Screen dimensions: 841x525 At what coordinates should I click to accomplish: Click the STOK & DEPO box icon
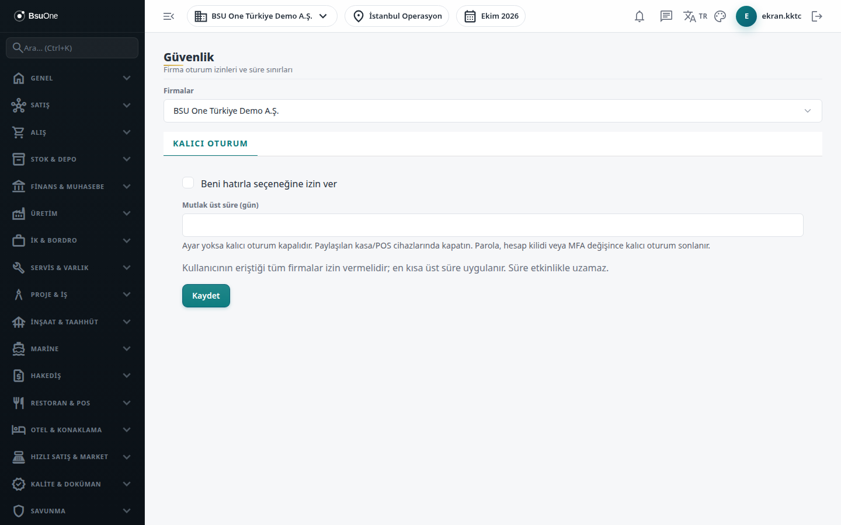coord(19,159)
